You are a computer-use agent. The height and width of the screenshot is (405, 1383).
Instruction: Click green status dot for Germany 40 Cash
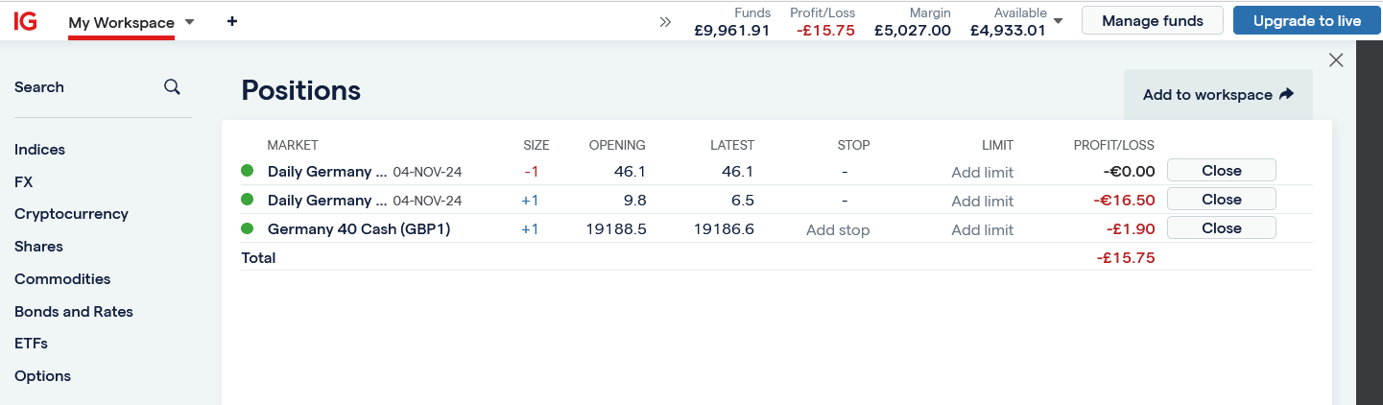(x=248, y=228)
